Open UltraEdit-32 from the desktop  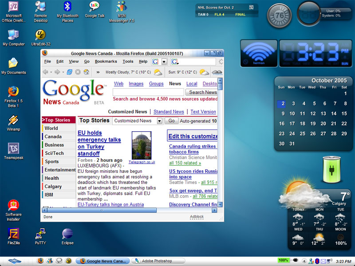tap(40, 35)
